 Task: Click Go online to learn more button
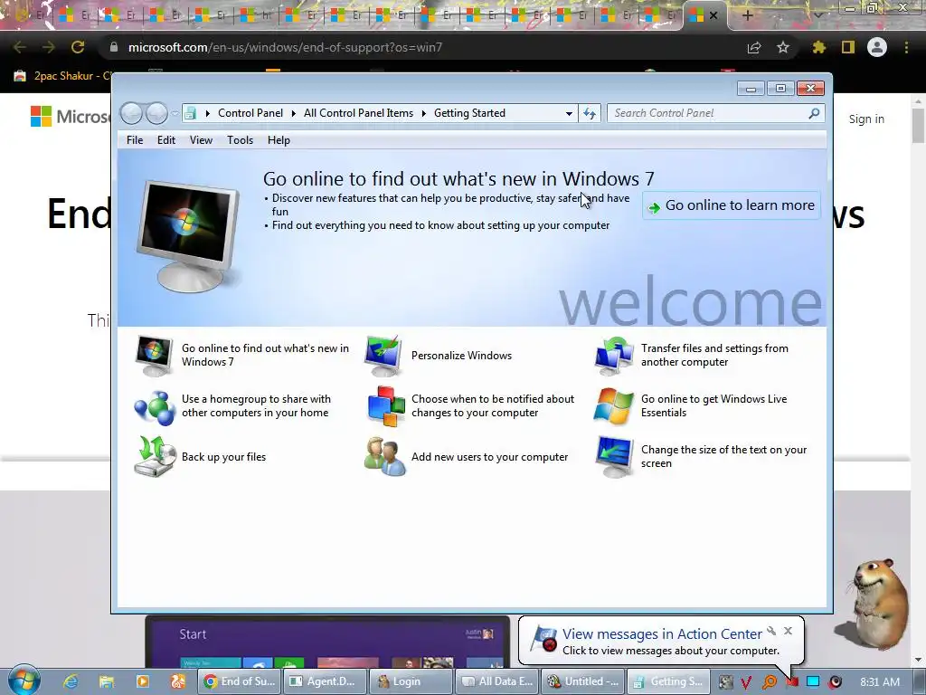[x=732, y=205]
